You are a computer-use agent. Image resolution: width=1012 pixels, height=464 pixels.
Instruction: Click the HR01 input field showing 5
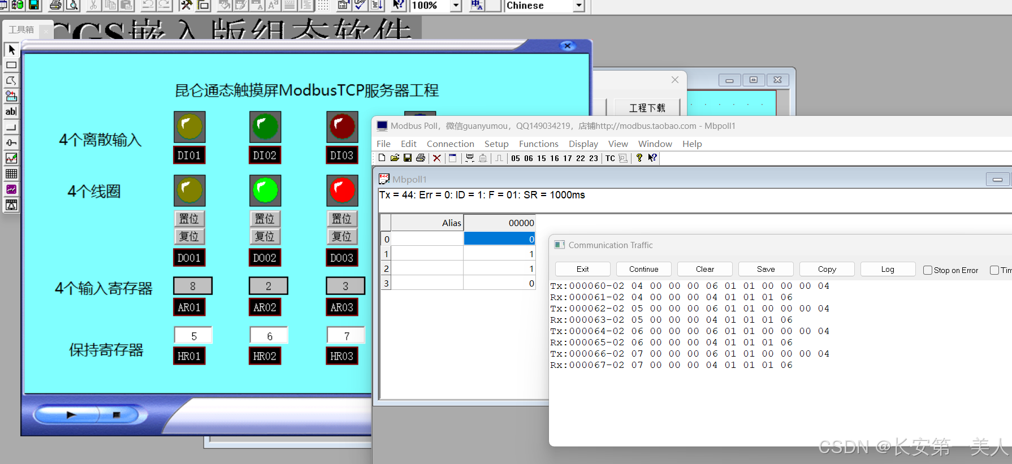193,336
